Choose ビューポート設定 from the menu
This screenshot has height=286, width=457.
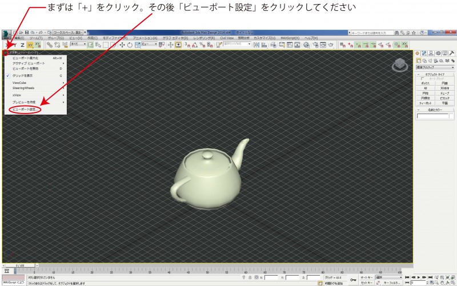click(24, 108)
